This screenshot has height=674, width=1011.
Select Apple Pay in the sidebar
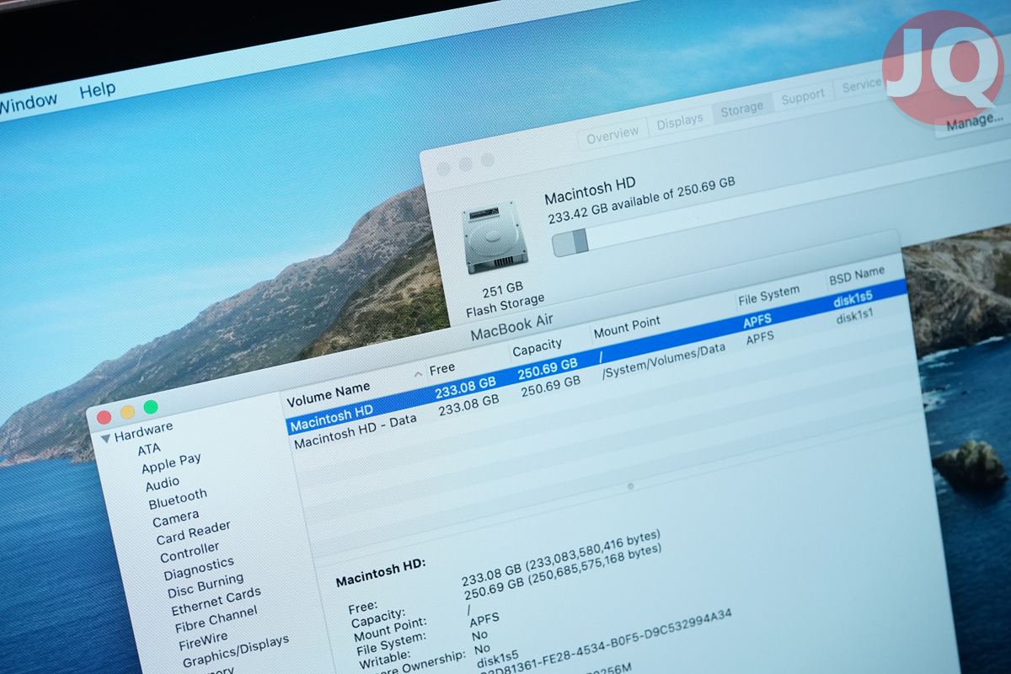[171, 463]
